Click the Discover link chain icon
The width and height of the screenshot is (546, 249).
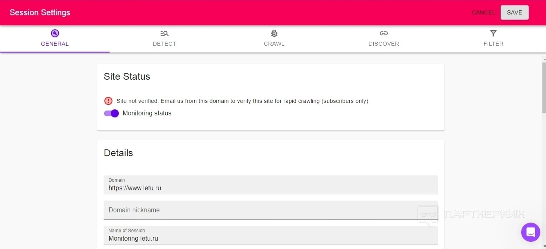384,34
